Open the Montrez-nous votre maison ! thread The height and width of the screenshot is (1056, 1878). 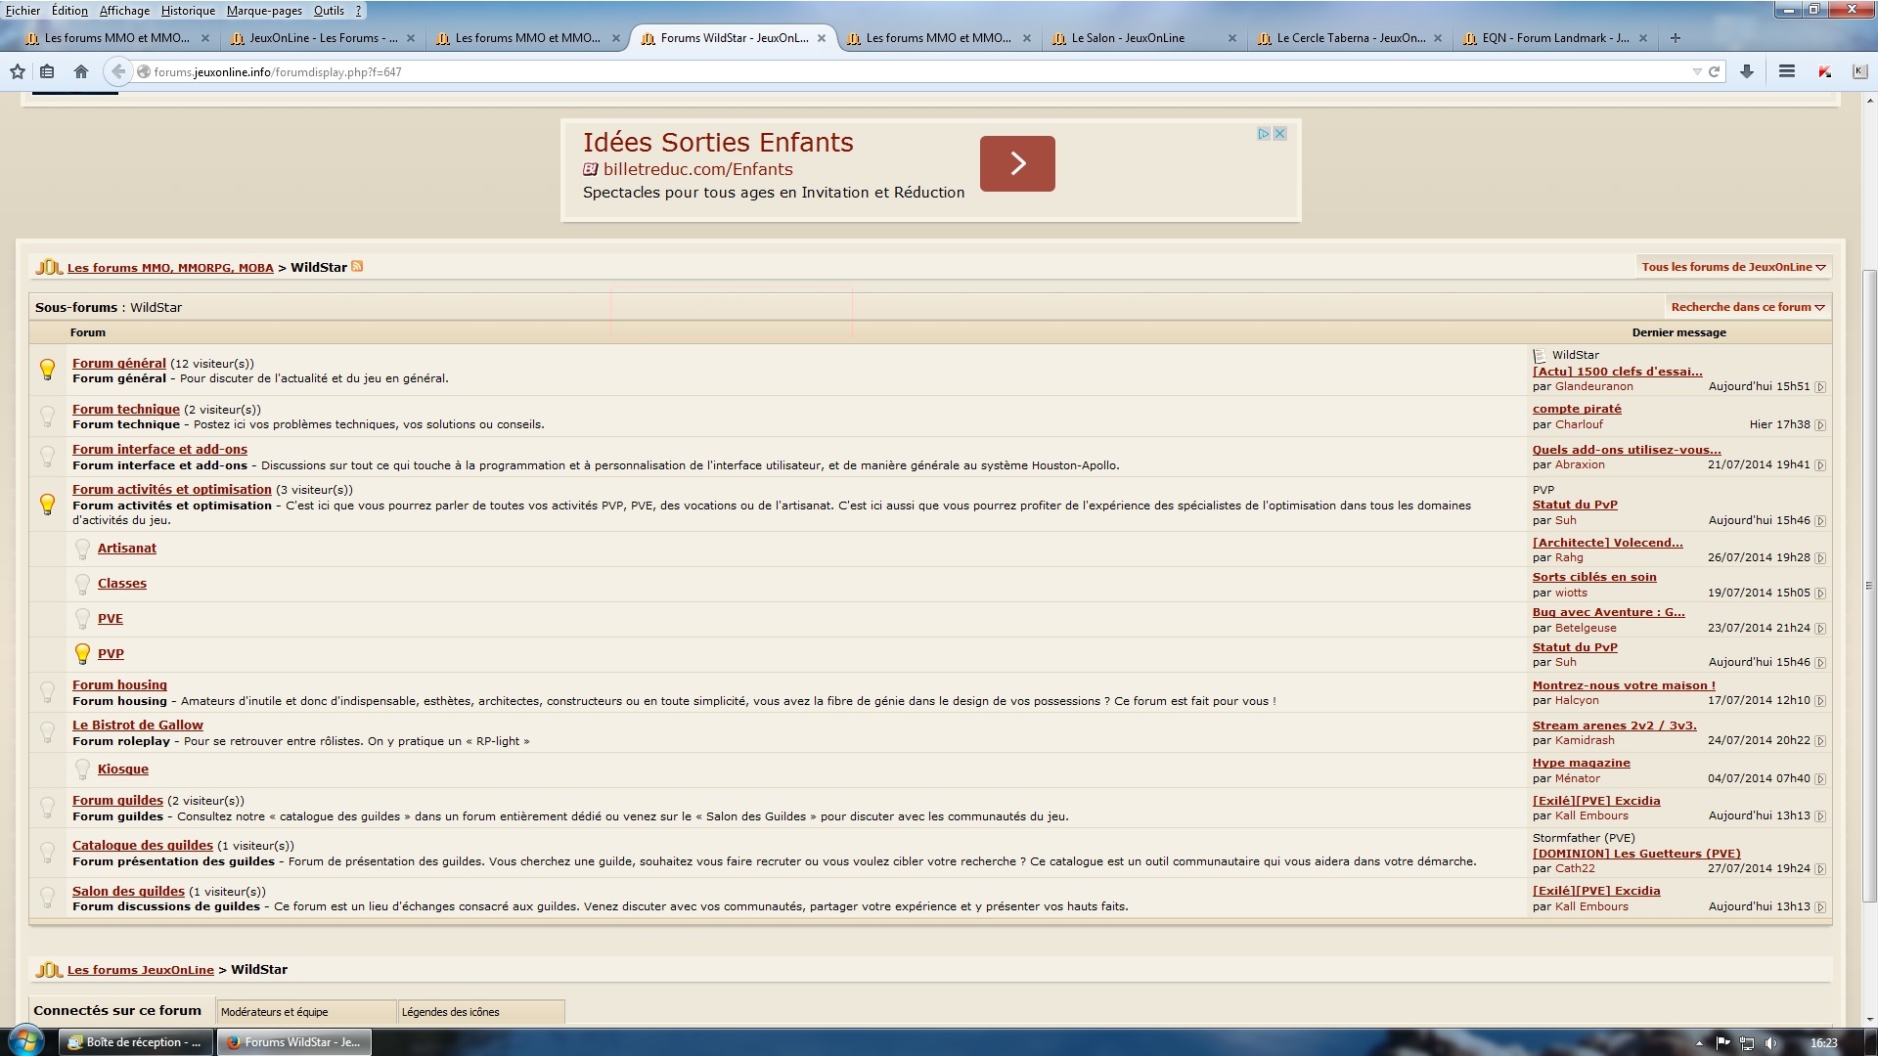[1624, 685]
